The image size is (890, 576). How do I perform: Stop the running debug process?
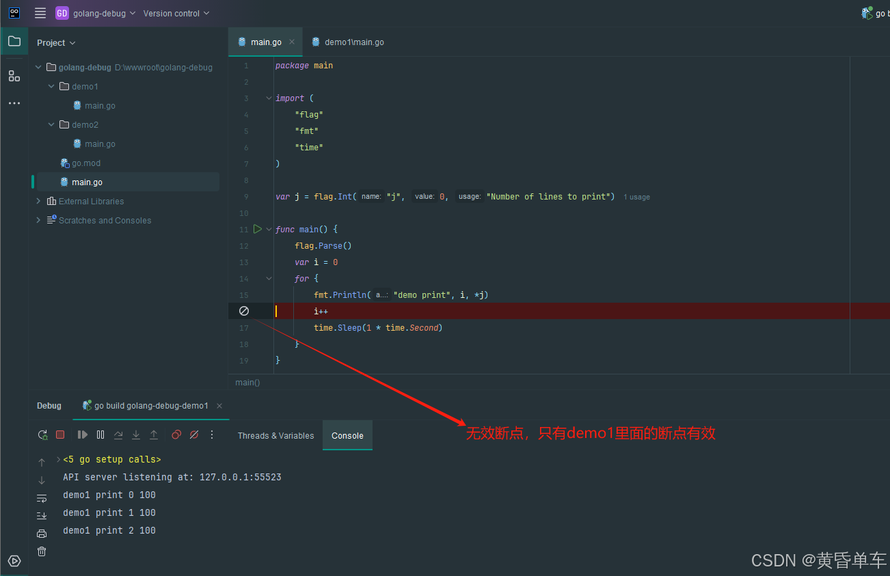(60, 435)
